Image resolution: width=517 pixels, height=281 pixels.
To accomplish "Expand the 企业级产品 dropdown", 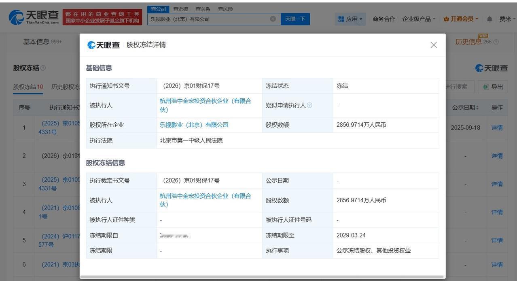I will (x=417, y=18).
